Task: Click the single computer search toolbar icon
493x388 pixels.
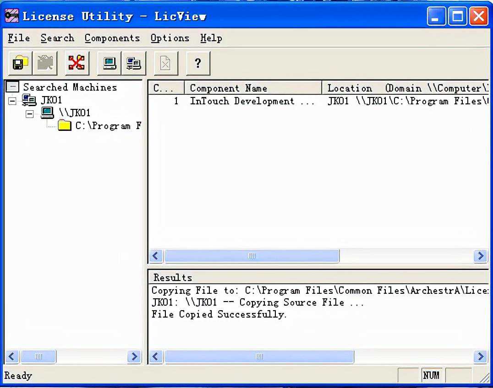Action: (110, 63)
